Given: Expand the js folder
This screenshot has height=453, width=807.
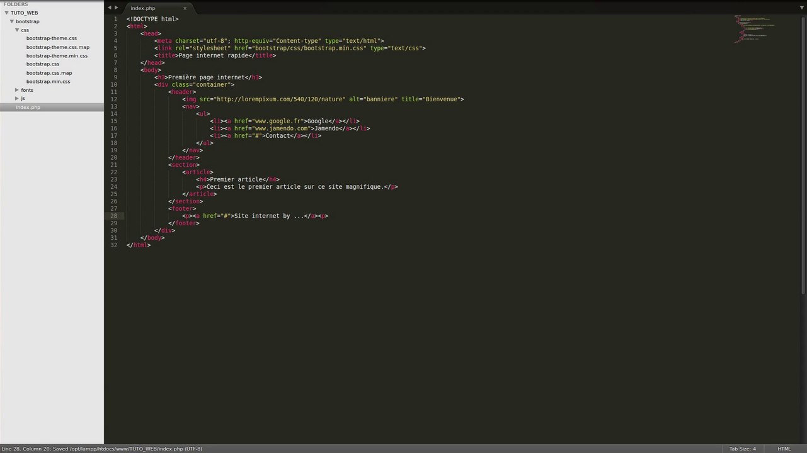Looking at the screenshot, I should click(17, 98).
